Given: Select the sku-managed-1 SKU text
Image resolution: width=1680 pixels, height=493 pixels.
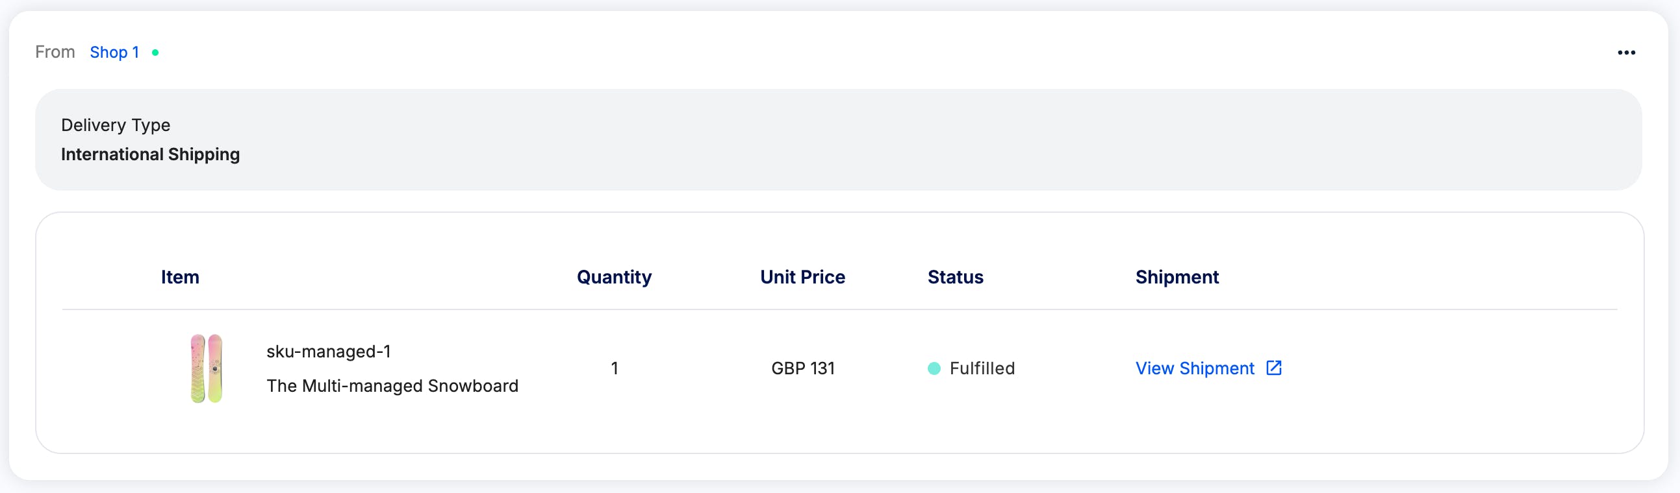Looking at the screenshot, I should [x=328, y=352].
